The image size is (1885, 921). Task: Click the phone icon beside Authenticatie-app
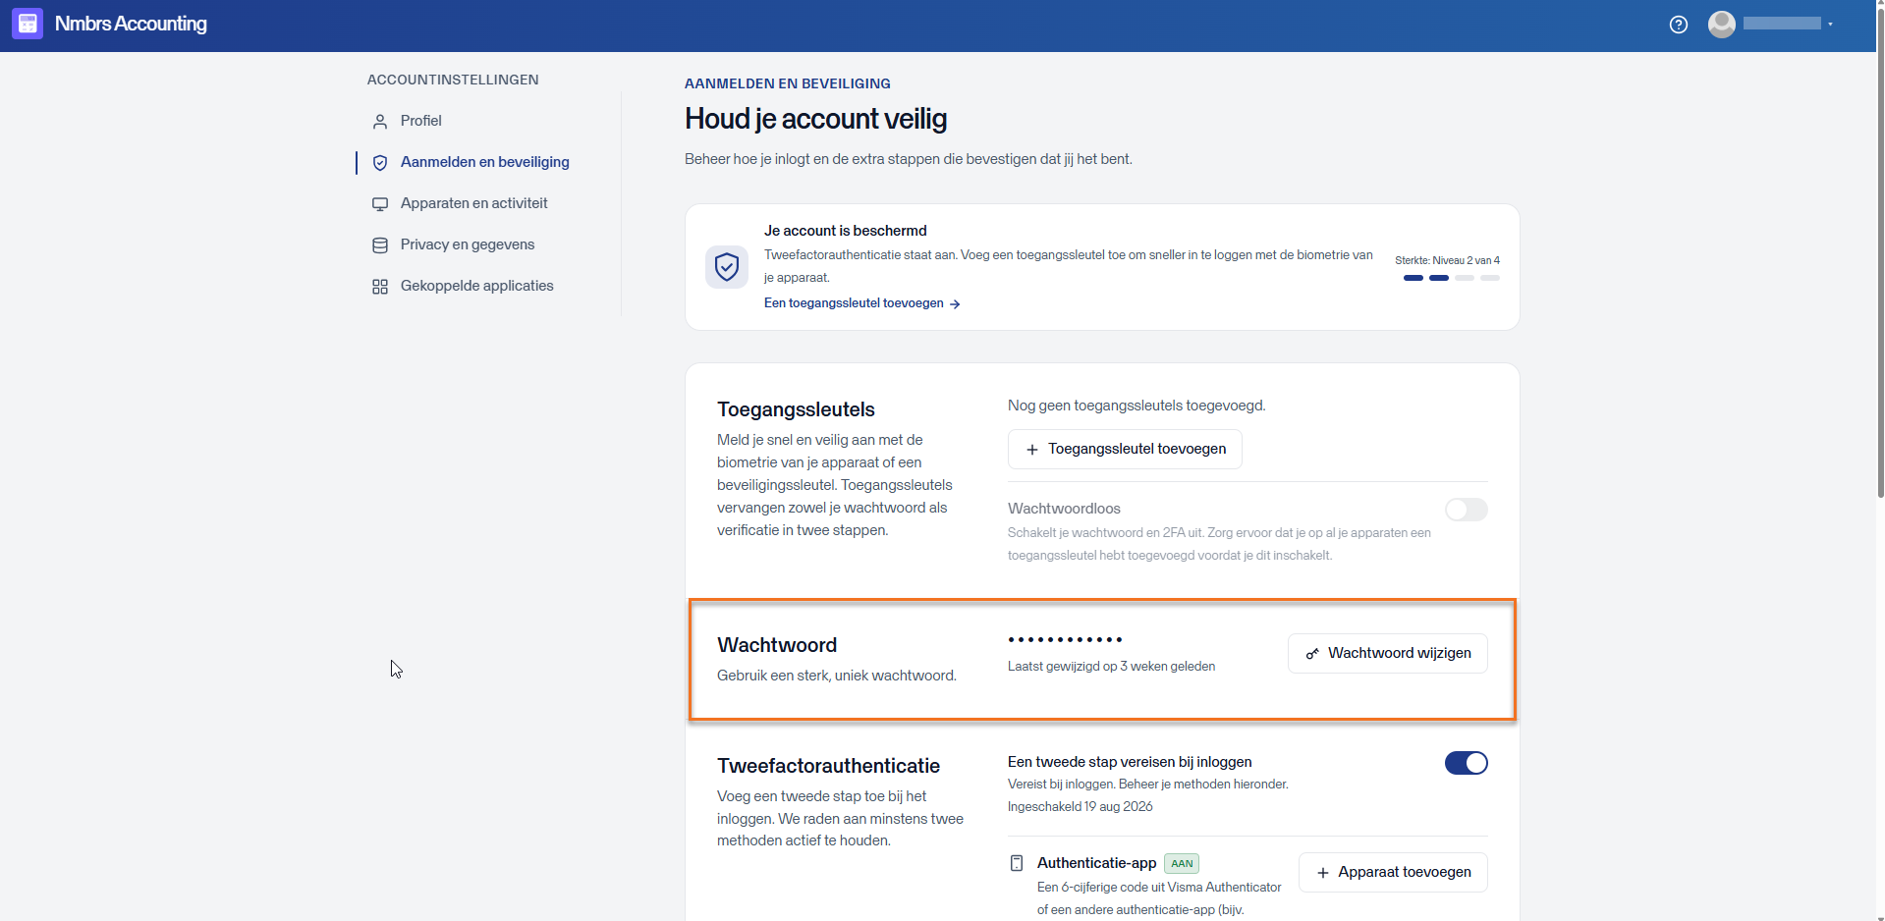click(x=1017, y=863)
